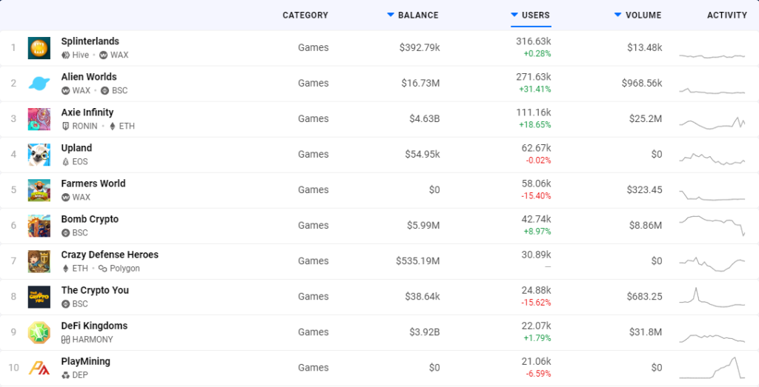Viewport: 759px width, 387px height.
Task: View the Axie Infinity activity sparkline
Action: [x=712, y=123]
